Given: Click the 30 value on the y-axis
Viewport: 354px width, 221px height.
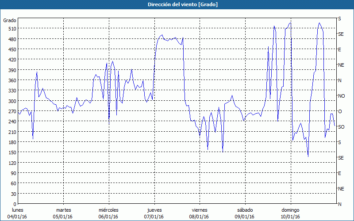Looking at the screenshot, I should coord(13,194).
